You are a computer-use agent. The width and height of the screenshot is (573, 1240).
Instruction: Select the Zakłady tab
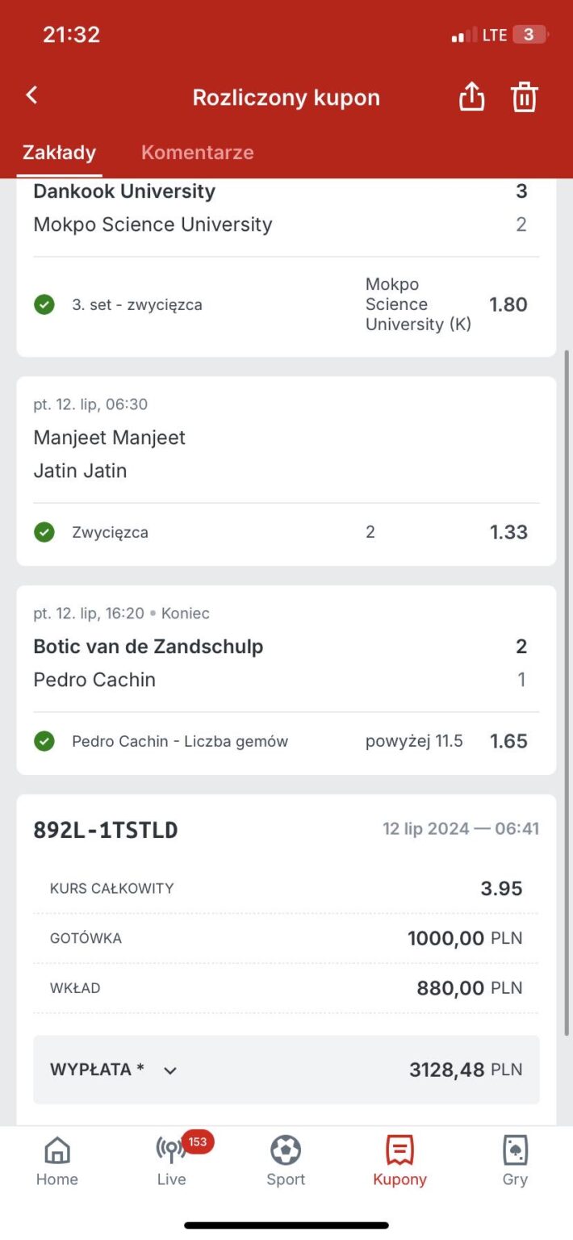point(59,152)
